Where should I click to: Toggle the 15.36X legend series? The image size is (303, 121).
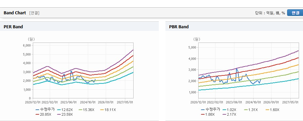point(87,110)
